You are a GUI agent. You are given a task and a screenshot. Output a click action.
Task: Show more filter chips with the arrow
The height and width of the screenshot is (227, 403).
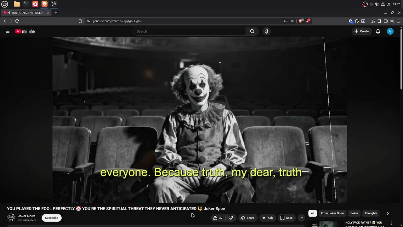(388, 213)
